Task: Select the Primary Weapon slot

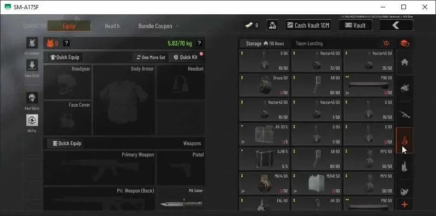Action: pyautogui.click(x=99, y=168)
